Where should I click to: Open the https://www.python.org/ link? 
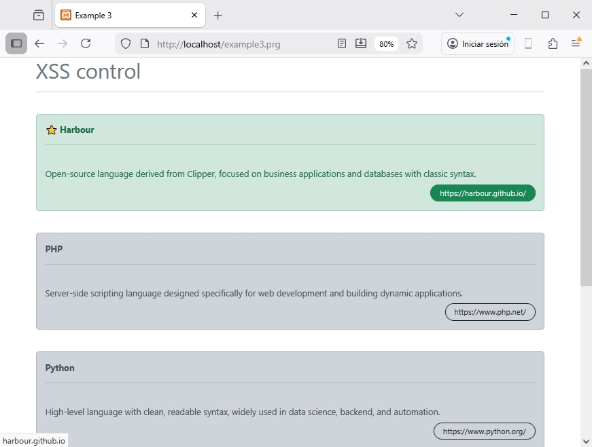(x=485, y=431)
